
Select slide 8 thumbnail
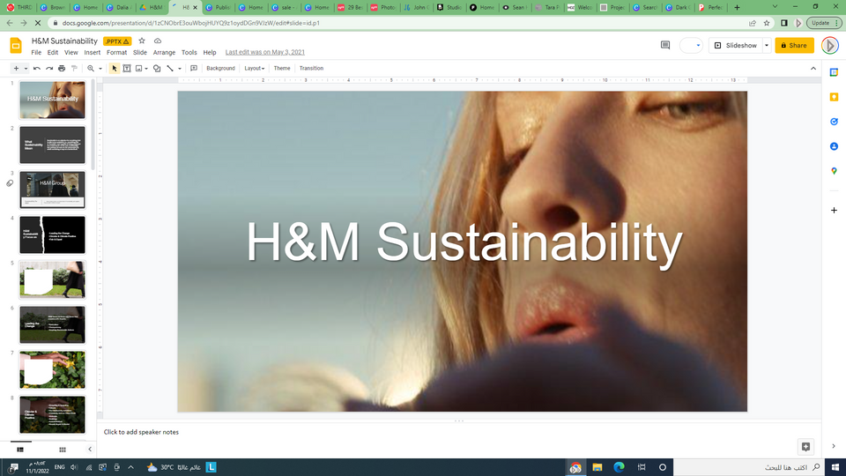52,415
